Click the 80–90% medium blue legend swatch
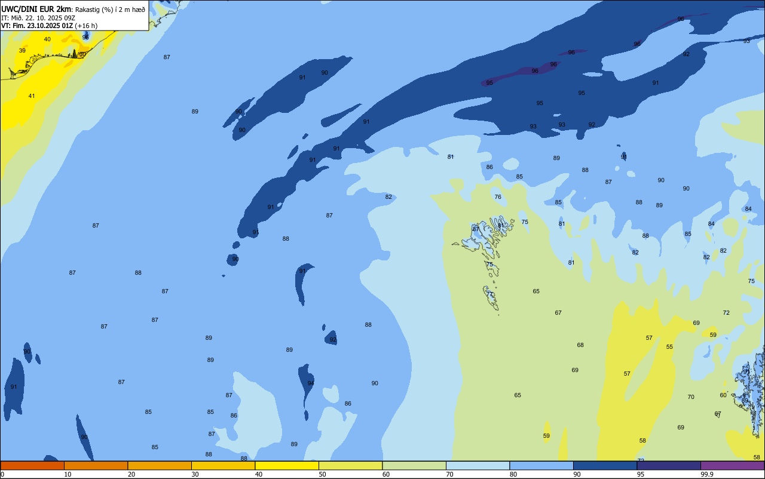 coord(541,465)
